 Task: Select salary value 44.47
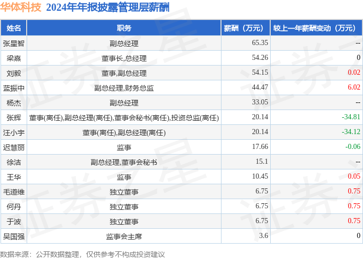(x=260, y=87)
